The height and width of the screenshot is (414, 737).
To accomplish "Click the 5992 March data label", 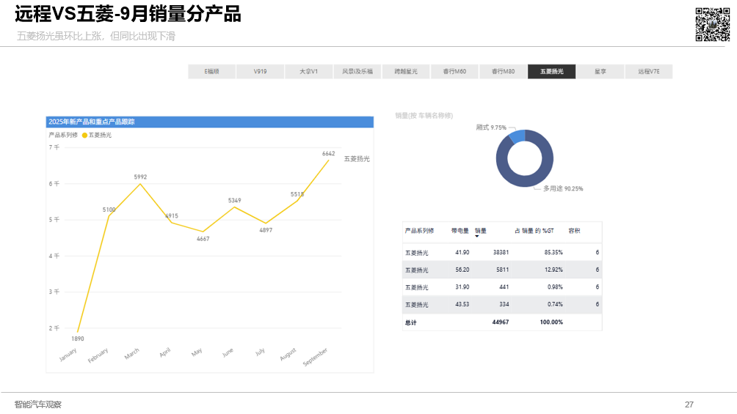I will tap(140, 177).
